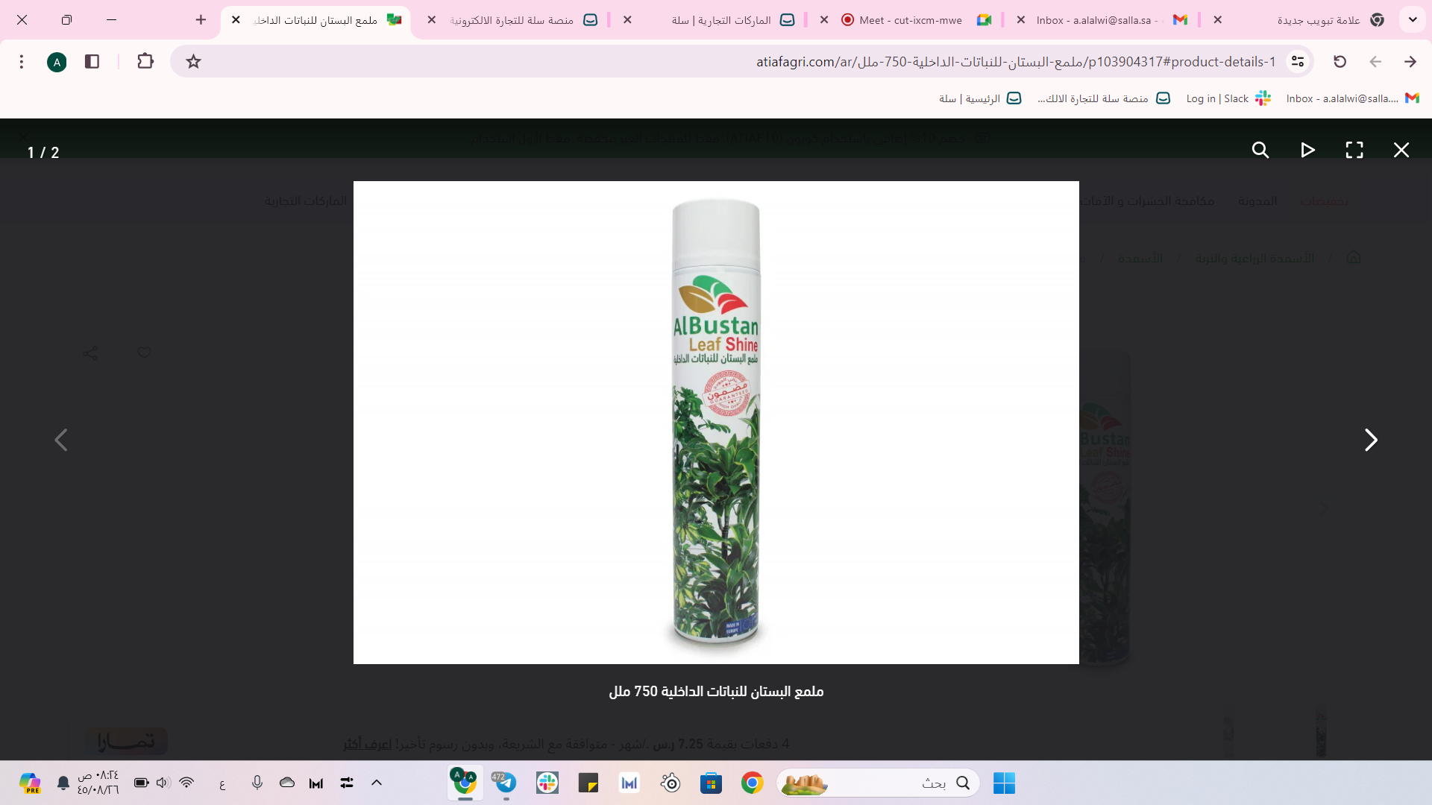The height and width of the screenshot is (805, 1432).
Task: Open Chrome extensions puzzle icon
Action: click(145, 61)
